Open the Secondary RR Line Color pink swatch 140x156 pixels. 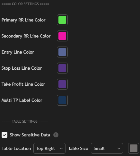62,36
